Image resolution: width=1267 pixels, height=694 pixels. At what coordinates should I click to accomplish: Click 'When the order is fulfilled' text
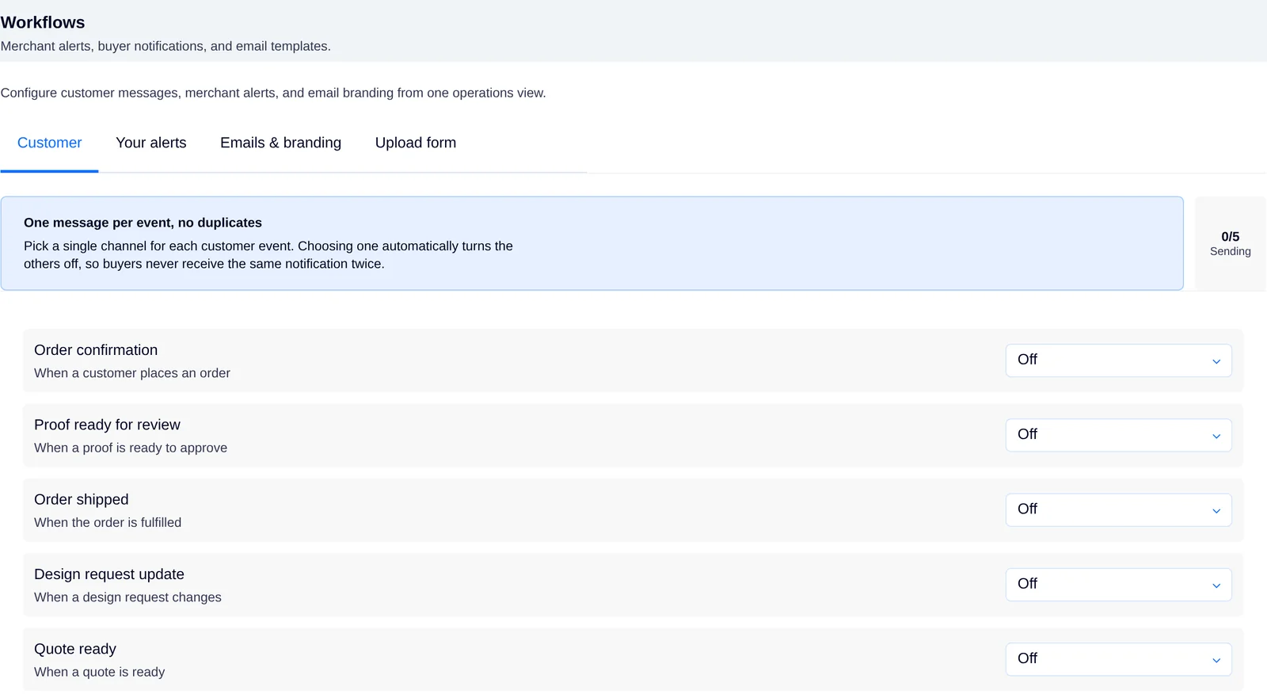(x=108, y=523)
